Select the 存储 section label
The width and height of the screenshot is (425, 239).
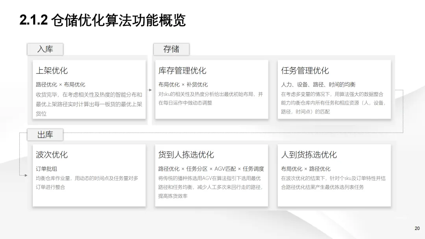[171, 49]
